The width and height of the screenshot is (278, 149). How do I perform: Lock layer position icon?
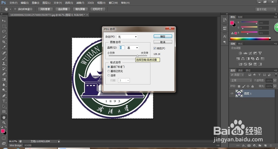tap(248, 86)
